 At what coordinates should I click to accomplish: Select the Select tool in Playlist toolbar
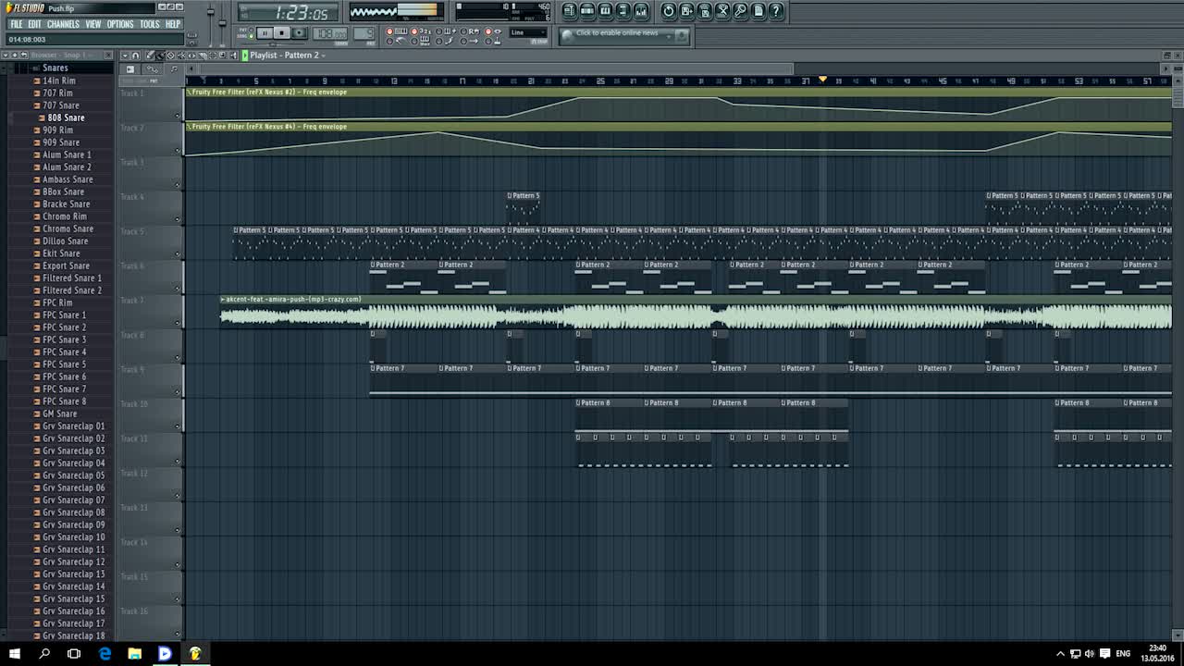point(213,55)
